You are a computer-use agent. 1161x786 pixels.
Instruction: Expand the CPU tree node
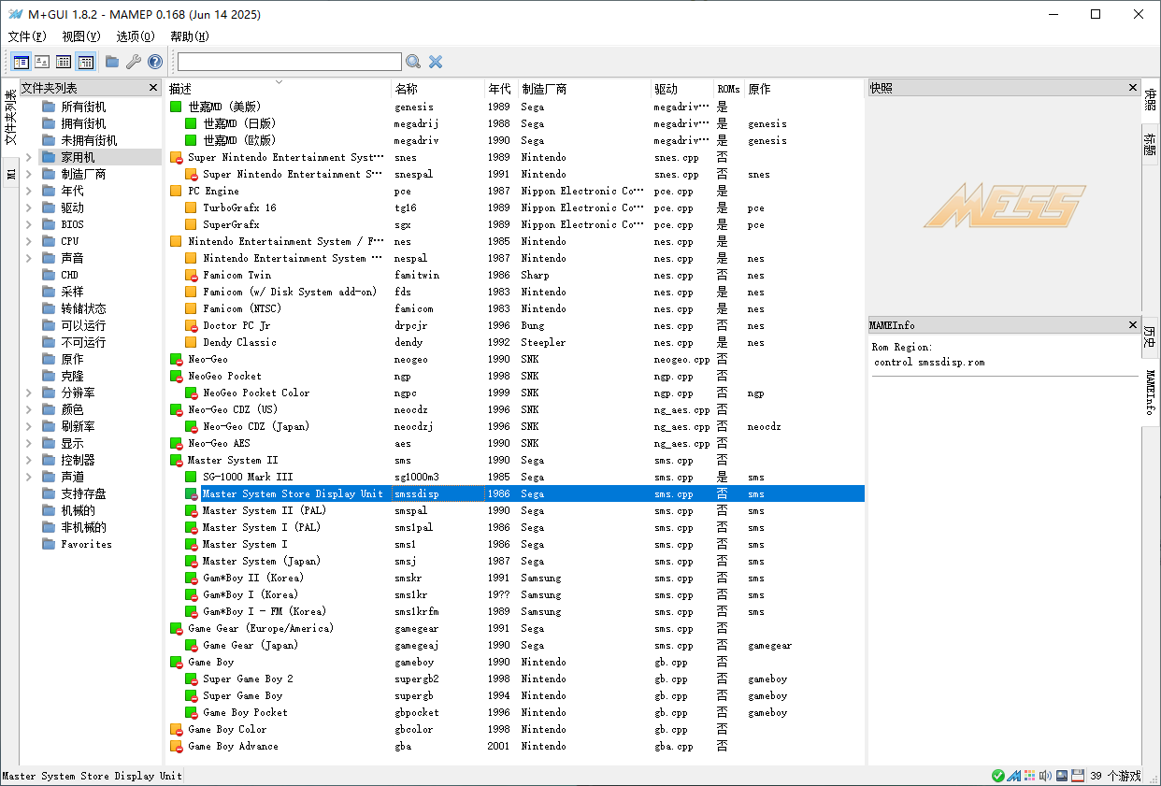click(x=29, y=241)
